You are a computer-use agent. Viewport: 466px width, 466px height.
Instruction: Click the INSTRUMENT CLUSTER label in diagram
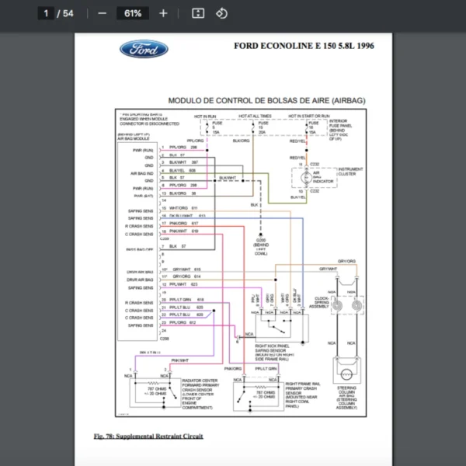[x=350, y=170]
